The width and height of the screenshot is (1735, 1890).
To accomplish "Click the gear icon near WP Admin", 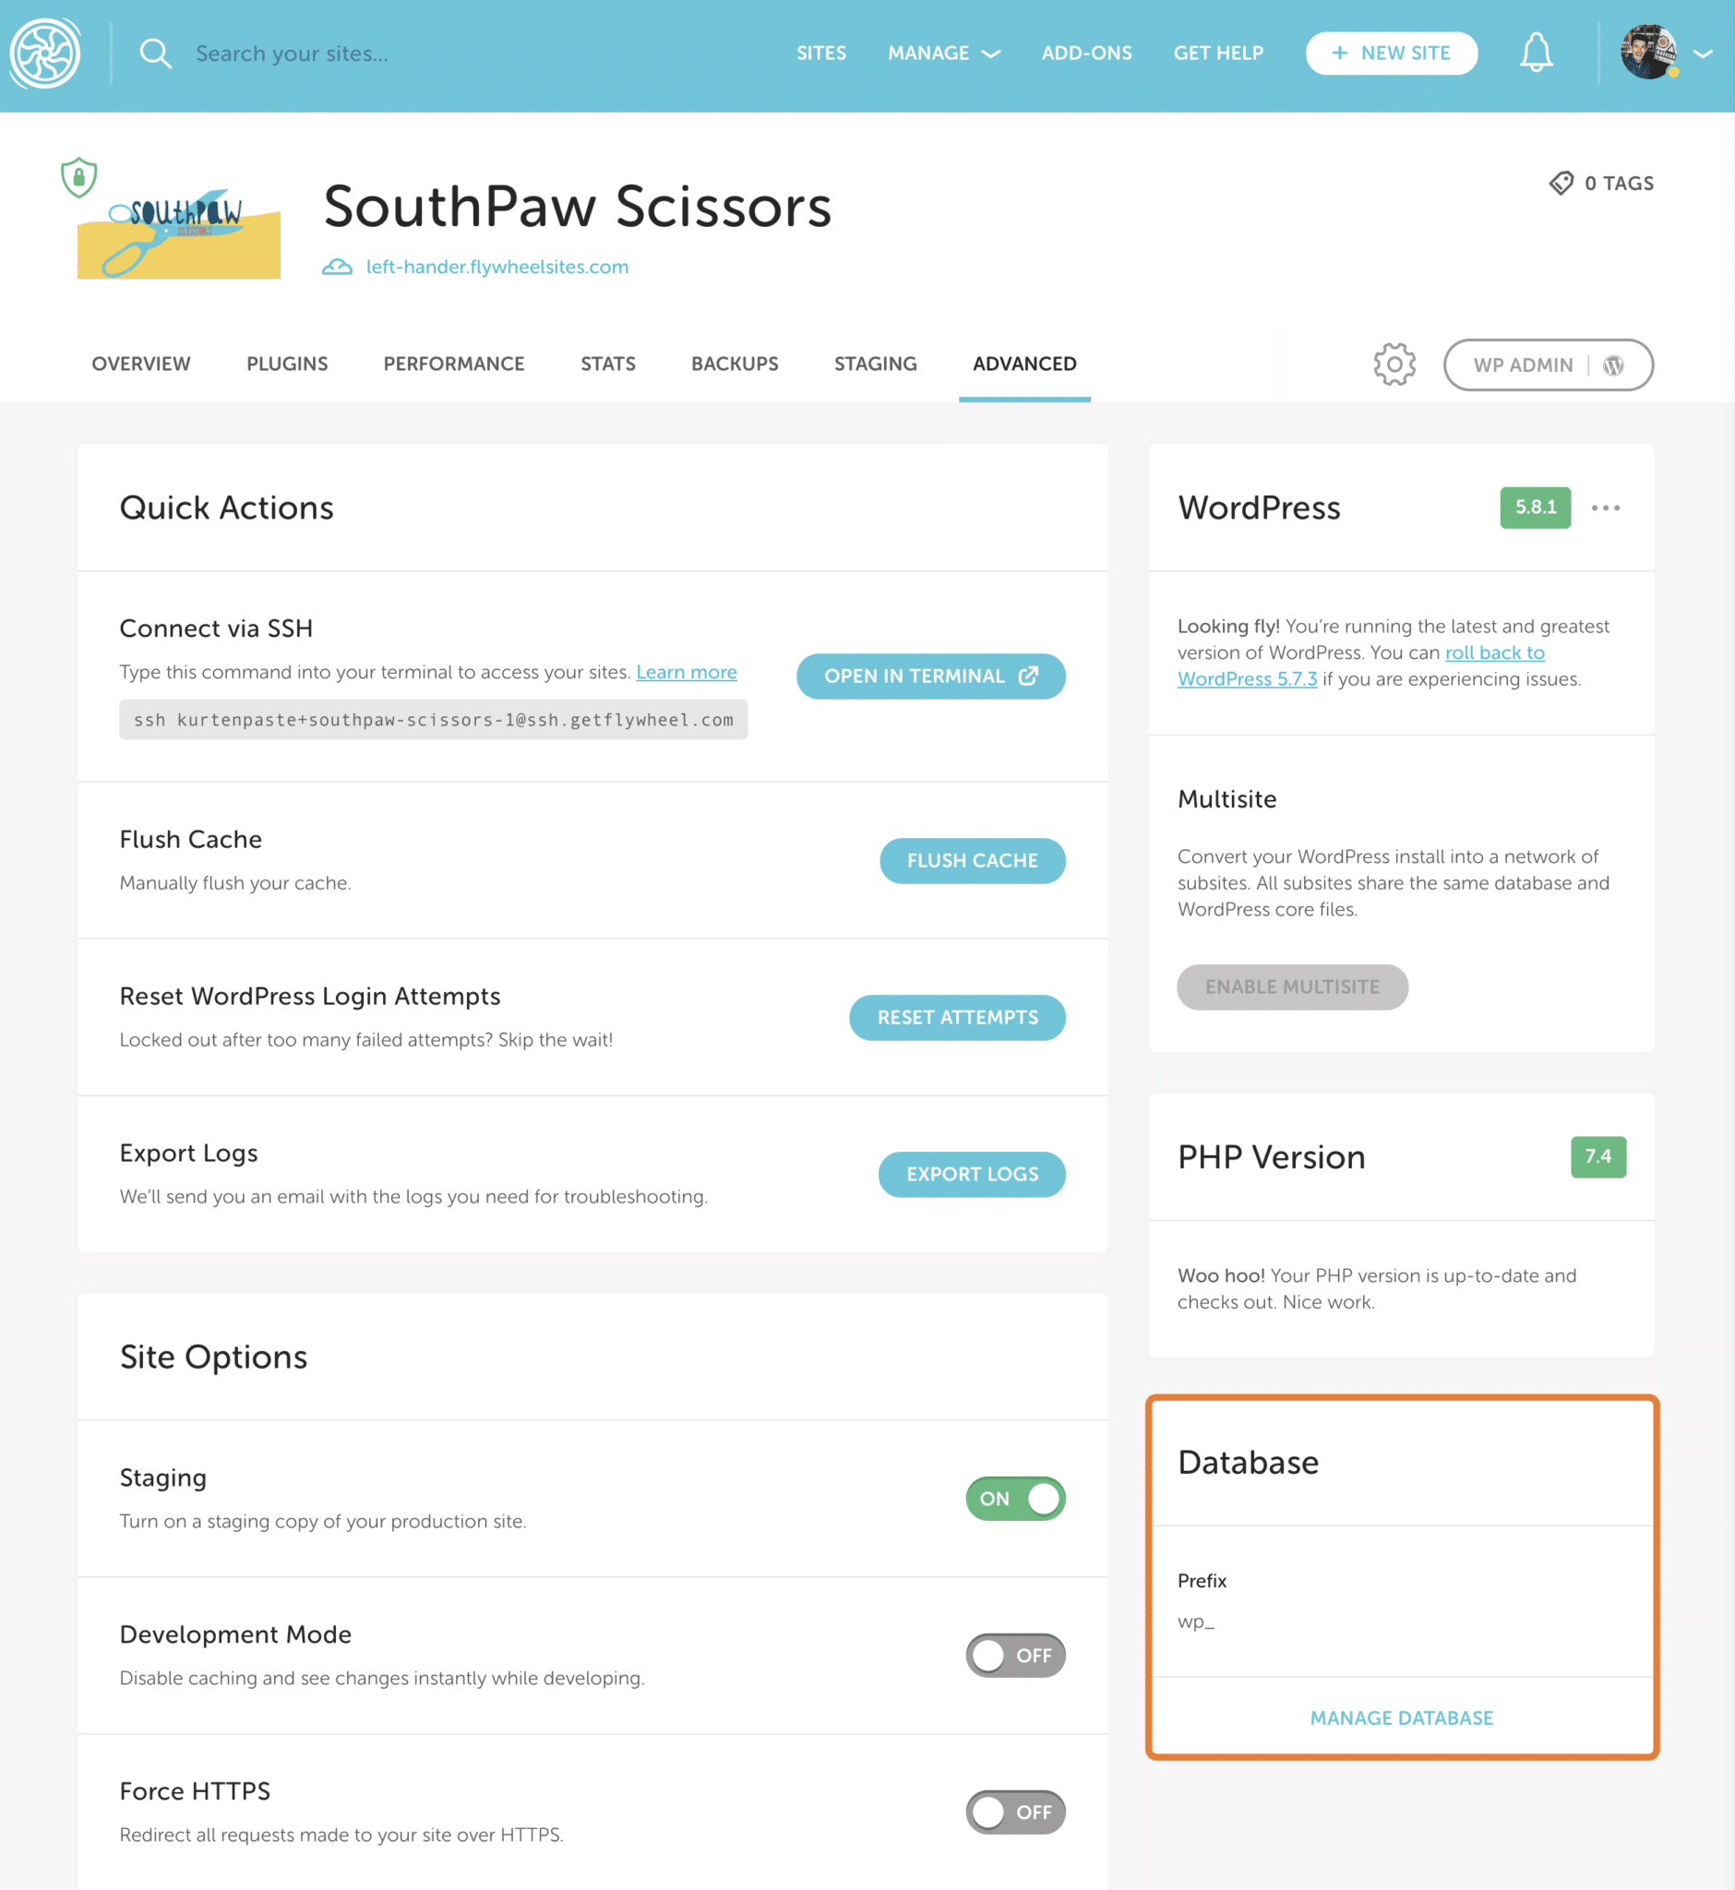I will tap(1394, 365).
